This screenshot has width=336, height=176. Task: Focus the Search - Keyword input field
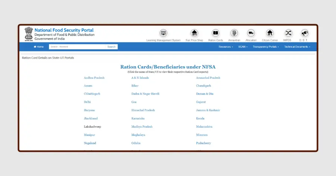[77, 47]
